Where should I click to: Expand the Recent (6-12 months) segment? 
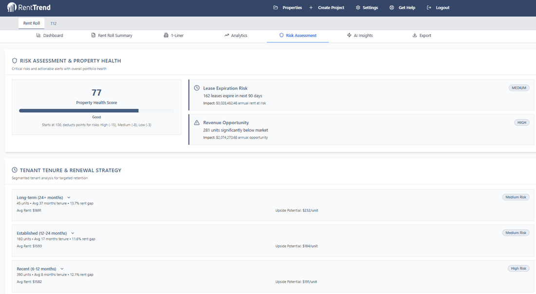pos(62,268)
